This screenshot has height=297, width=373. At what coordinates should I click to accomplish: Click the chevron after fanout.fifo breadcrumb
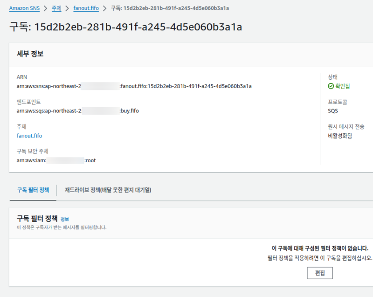point(104,8)
